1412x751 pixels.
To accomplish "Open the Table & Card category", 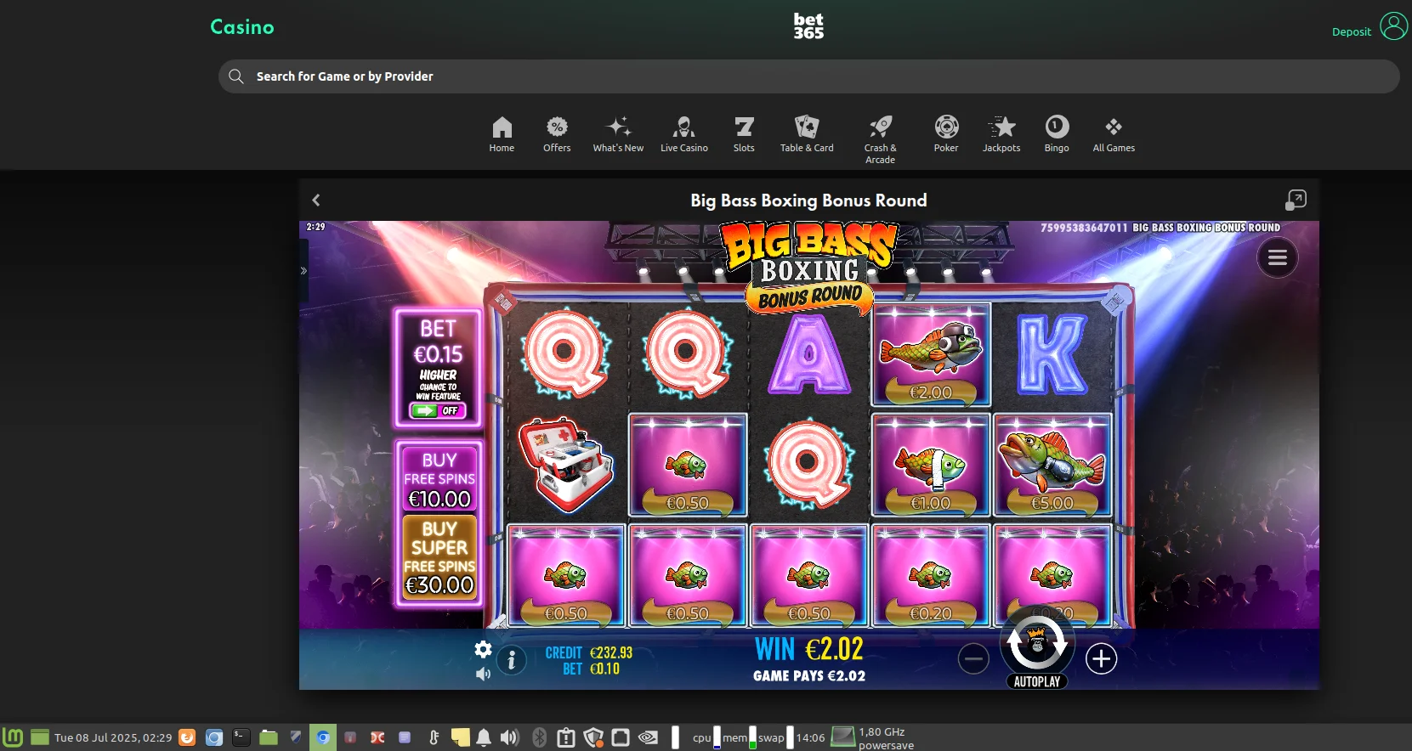I will pos(807,134).
